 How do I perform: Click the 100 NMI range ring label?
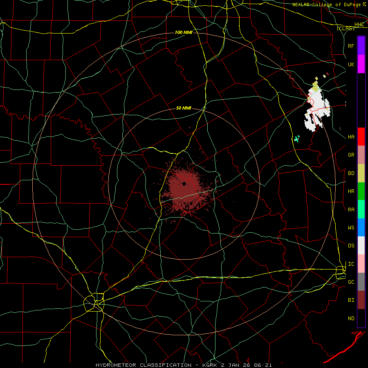coord(184,32)
